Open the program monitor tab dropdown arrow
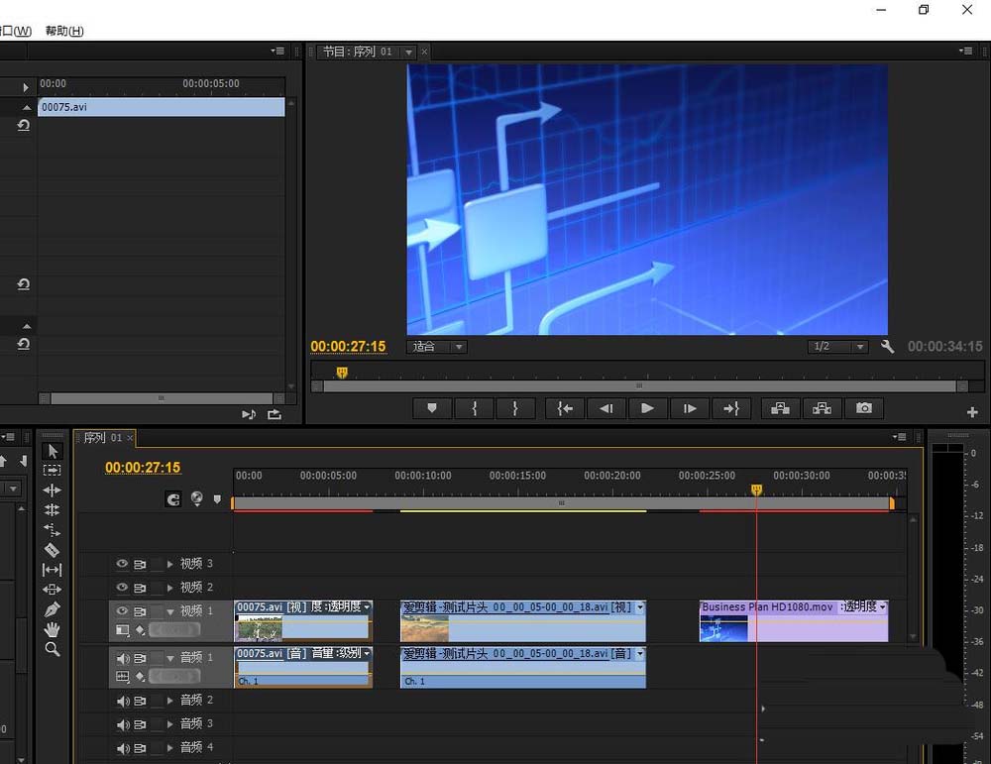 click(x=409, y=52)
